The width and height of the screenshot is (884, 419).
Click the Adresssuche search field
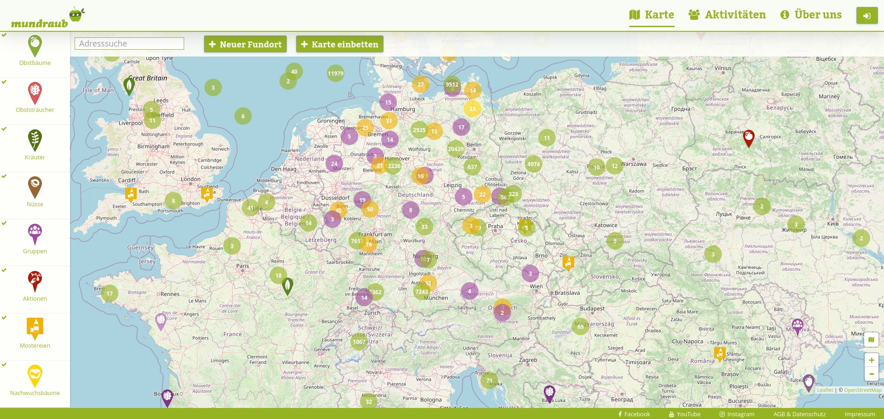pos(129,44)
